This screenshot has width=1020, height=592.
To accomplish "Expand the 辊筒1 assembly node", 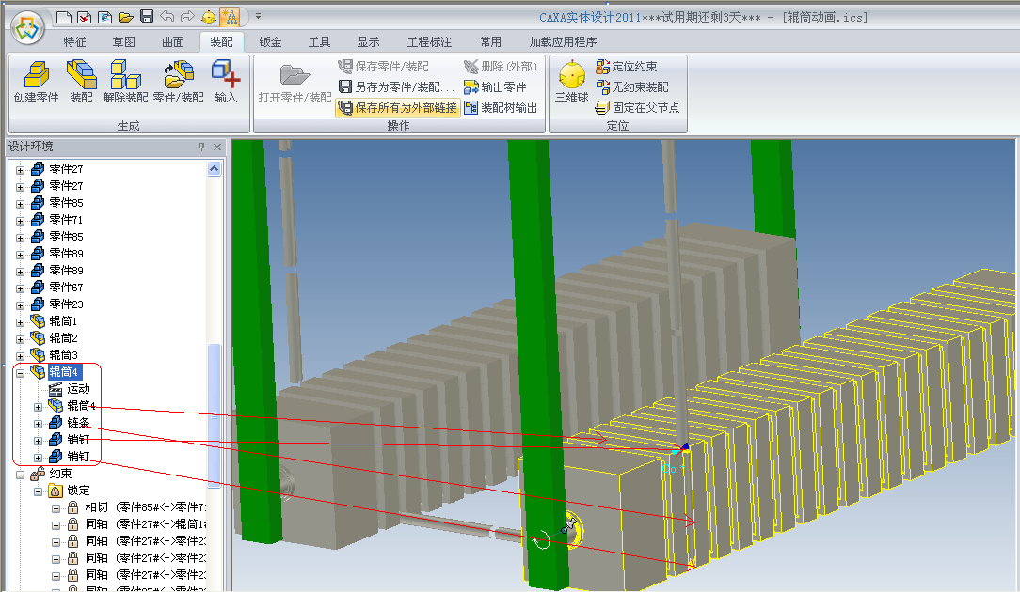I will (x=20, y=321).
